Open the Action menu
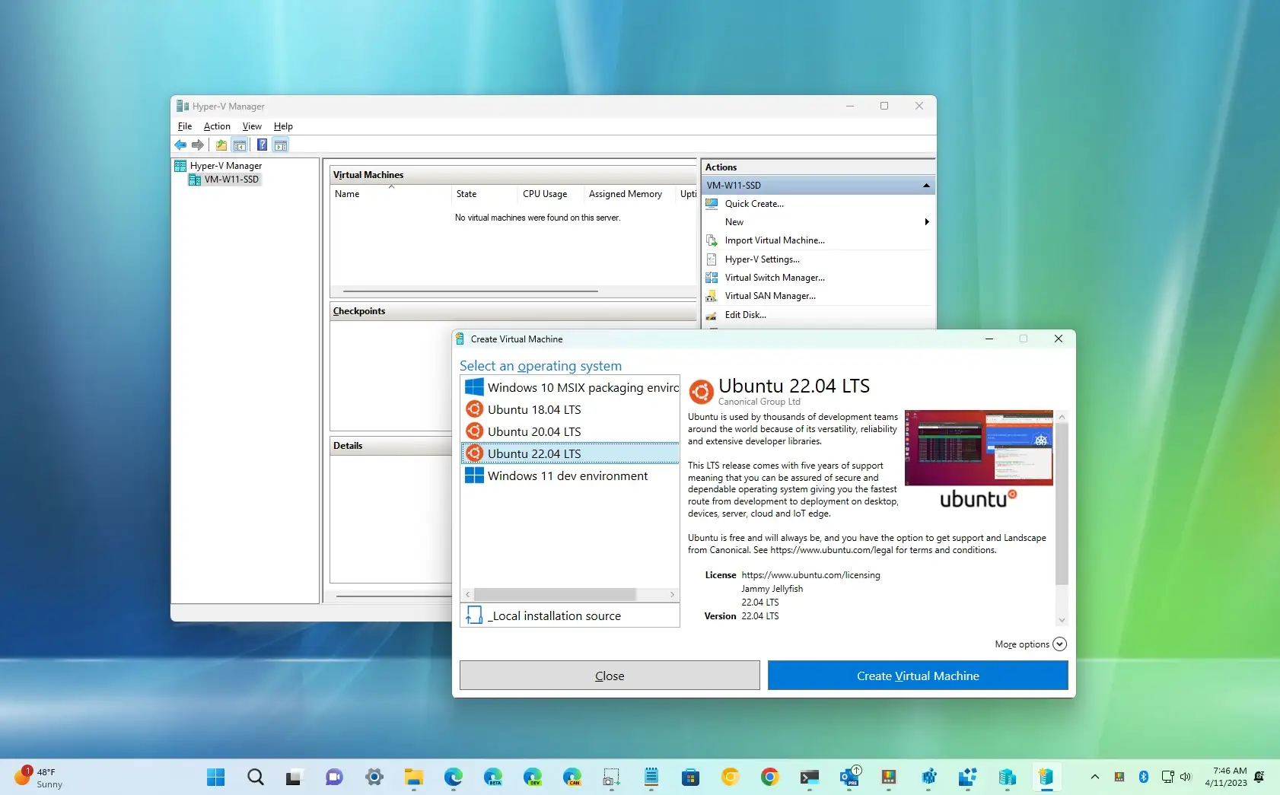Screen dimensions: 1280x795 [217, 126]
